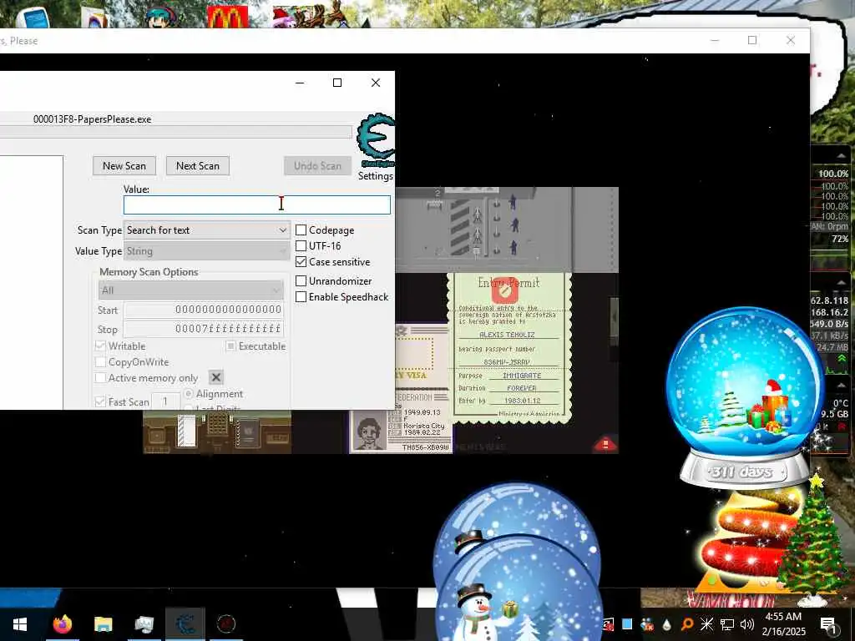
Task: Click the light blue square tray icon
Action: pyautogui.click(x=627, y=624)
